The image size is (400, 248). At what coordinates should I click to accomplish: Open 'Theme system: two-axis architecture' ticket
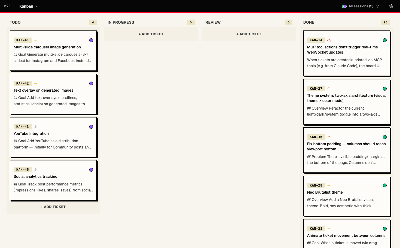coord(346,98)
